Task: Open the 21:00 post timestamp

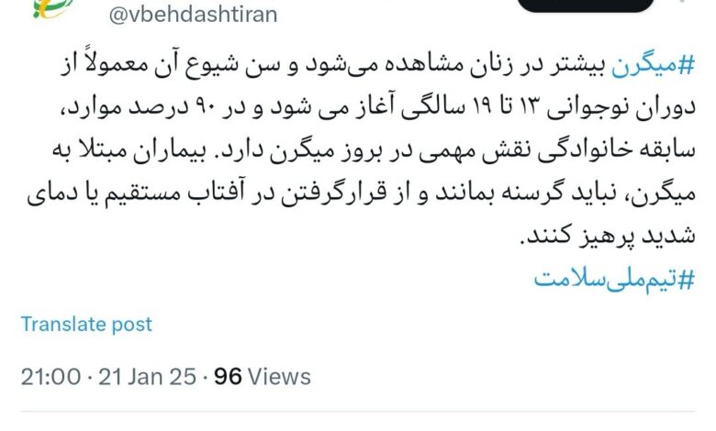Action: coord(50,377)
